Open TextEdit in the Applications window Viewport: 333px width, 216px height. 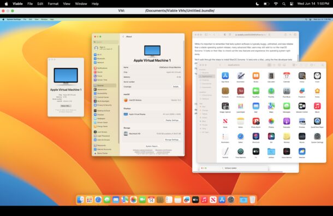coord(225,151)
